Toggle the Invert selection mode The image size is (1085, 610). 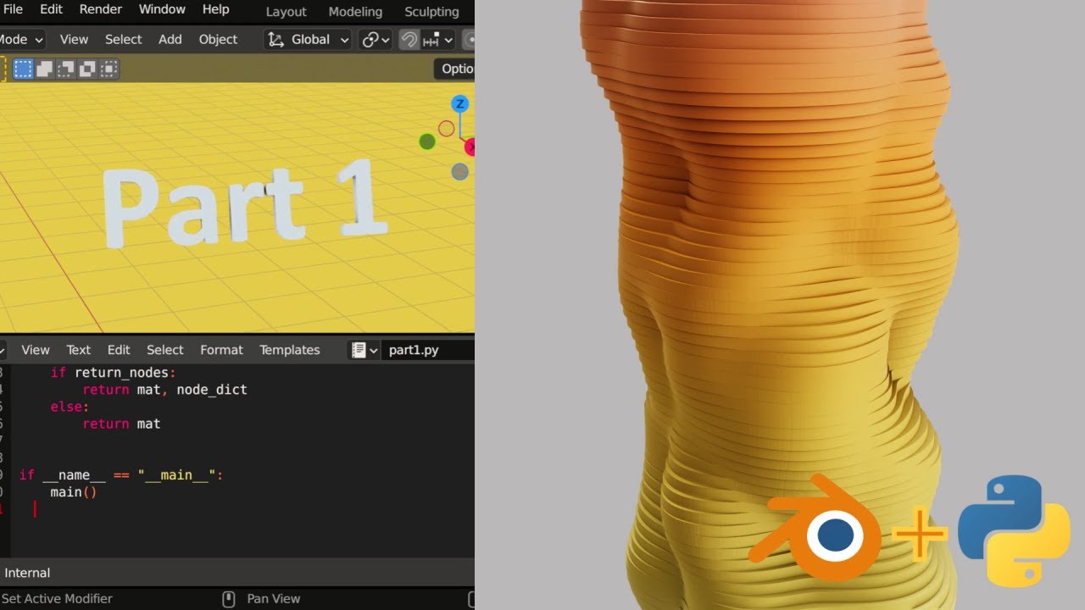pos(108,68)
